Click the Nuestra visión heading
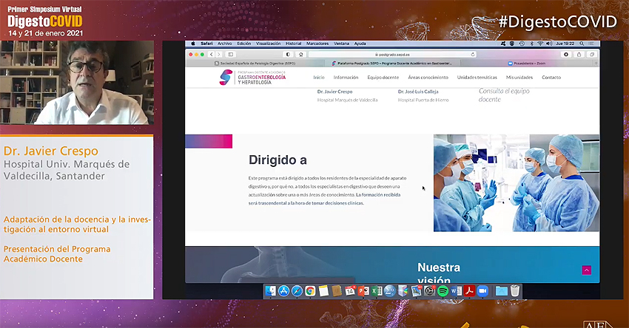629x328 pixels. 439,273
